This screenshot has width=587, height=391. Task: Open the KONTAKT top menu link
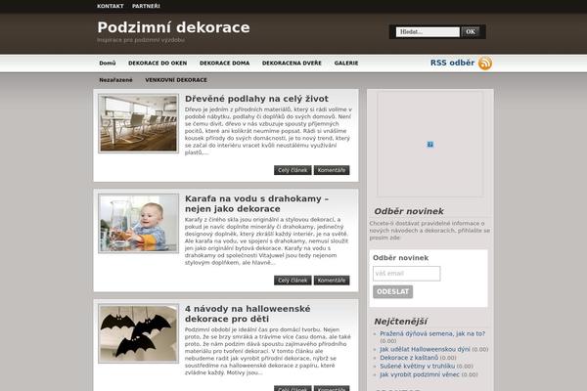click(x=110, y=6)
